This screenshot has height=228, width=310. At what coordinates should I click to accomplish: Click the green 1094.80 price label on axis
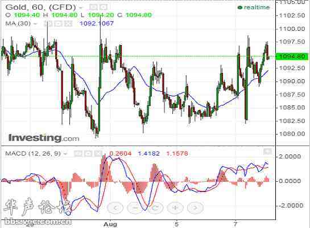pos(292,56)
